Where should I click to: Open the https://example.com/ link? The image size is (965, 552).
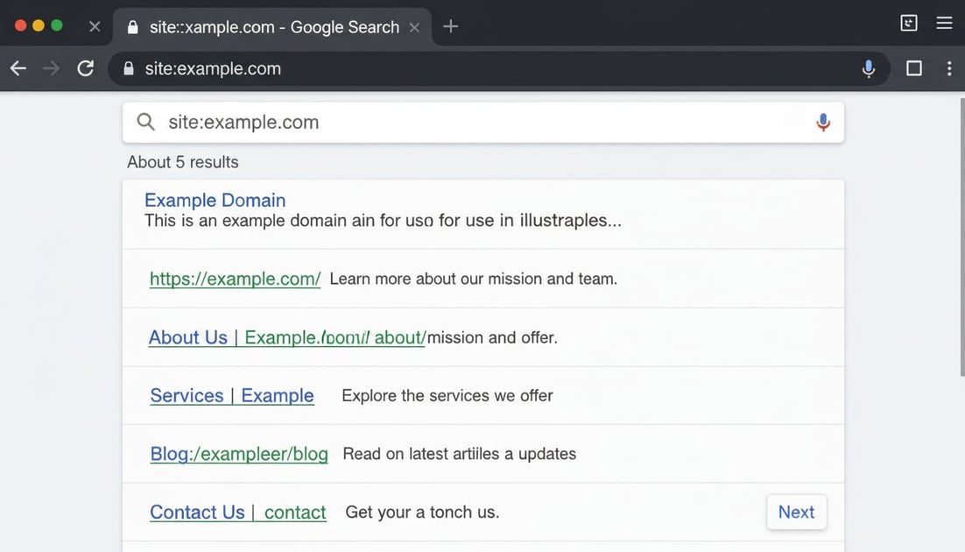pos(235,279)
